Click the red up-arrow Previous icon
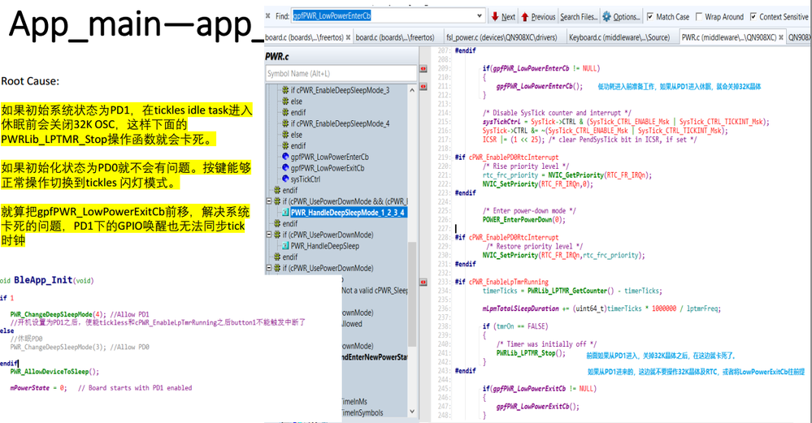Screen dimensions: 812x423 pos(524,16)
